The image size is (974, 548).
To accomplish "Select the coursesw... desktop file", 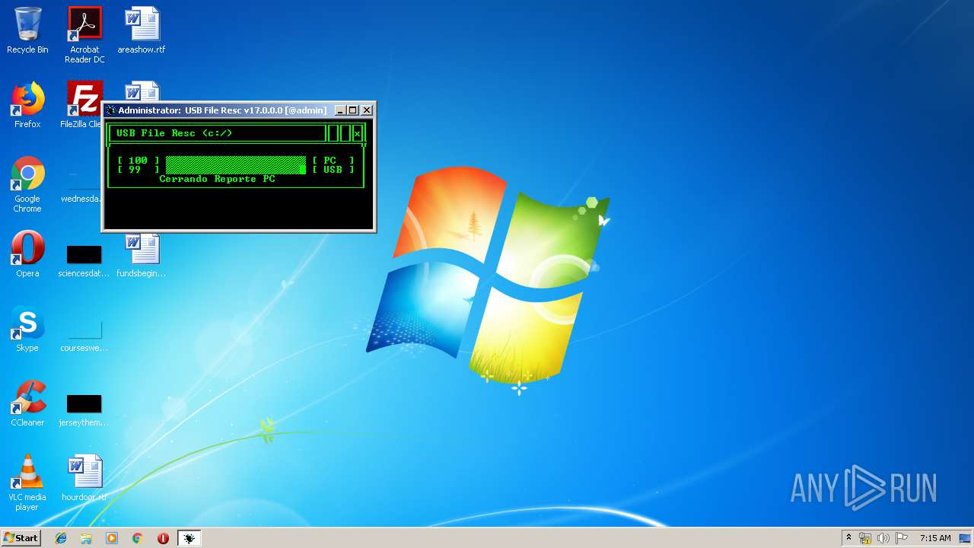I will coord(84,335).
